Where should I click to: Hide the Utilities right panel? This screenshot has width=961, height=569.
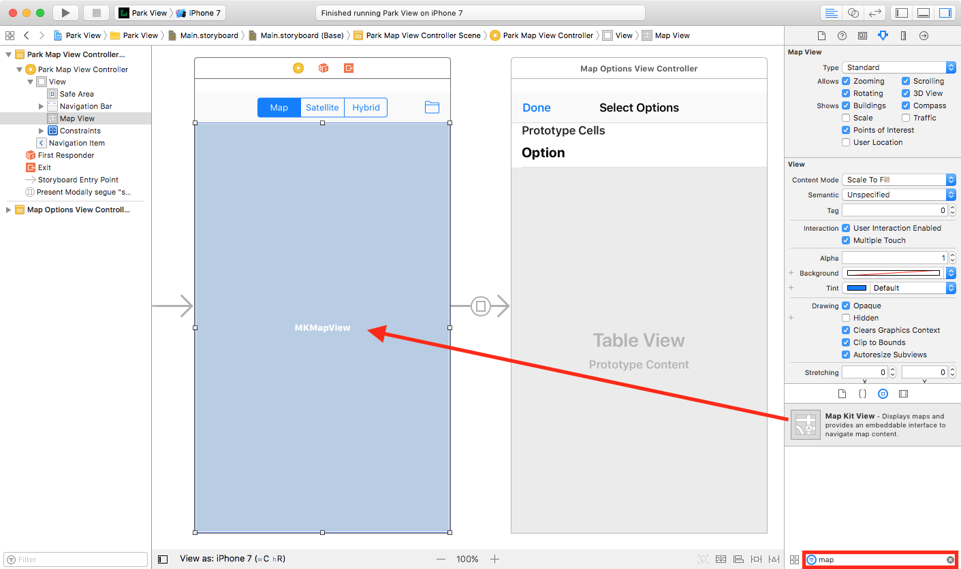point(944,13)
